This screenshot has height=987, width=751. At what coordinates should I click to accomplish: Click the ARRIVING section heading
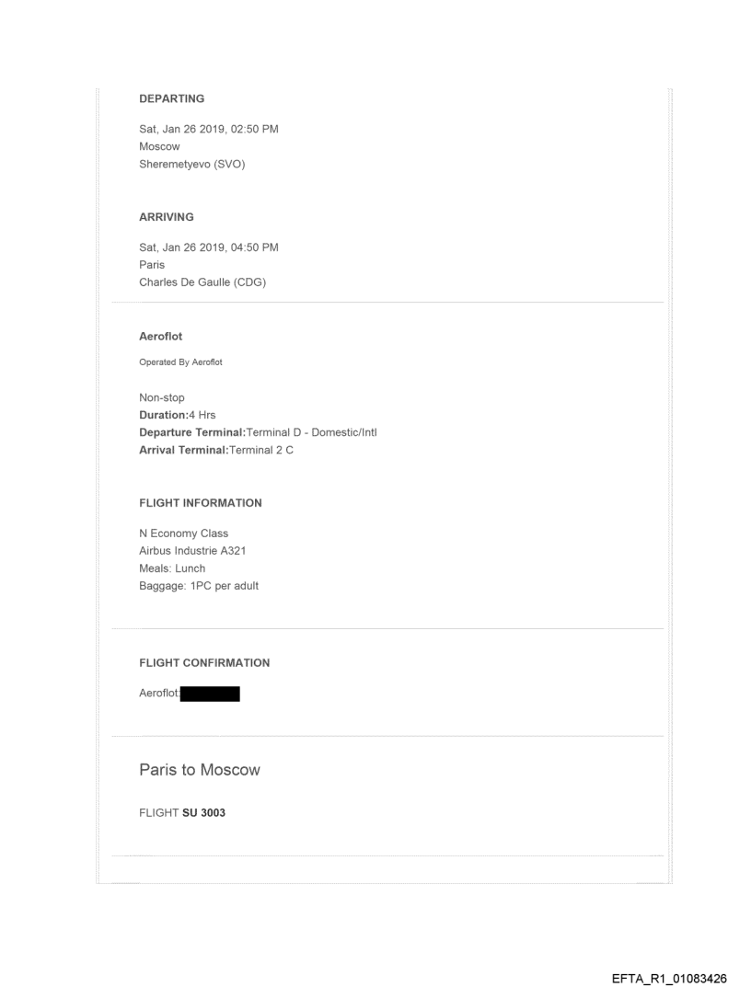coord(168,217)
